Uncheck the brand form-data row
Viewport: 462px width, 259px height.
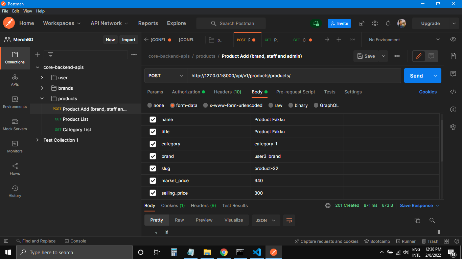tap(153, 156)
